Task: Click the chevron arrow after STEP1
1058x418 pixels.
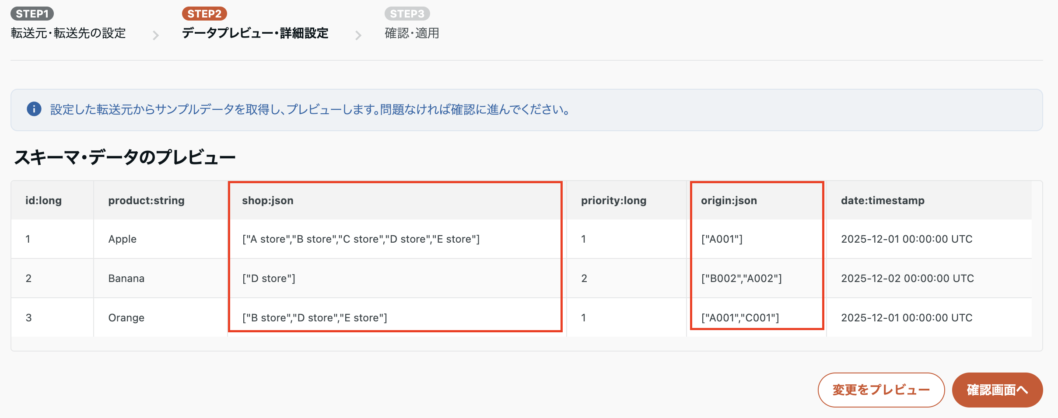Action: coord(155,35)
